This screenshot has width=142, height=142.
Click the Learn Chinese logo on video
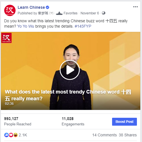(x=6, y=38)
